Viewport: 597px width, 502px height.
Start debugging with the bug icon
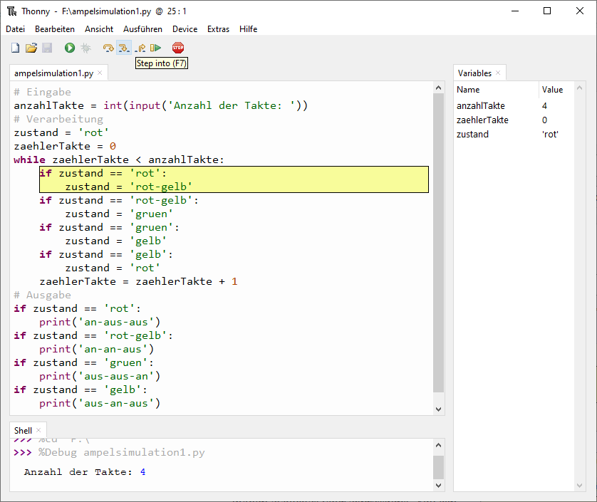click(x=85, y=47)
